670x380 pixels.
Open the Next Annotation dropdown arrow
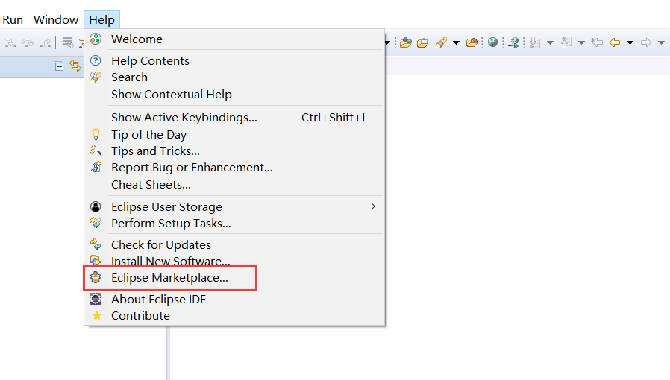tap(551, 42)
